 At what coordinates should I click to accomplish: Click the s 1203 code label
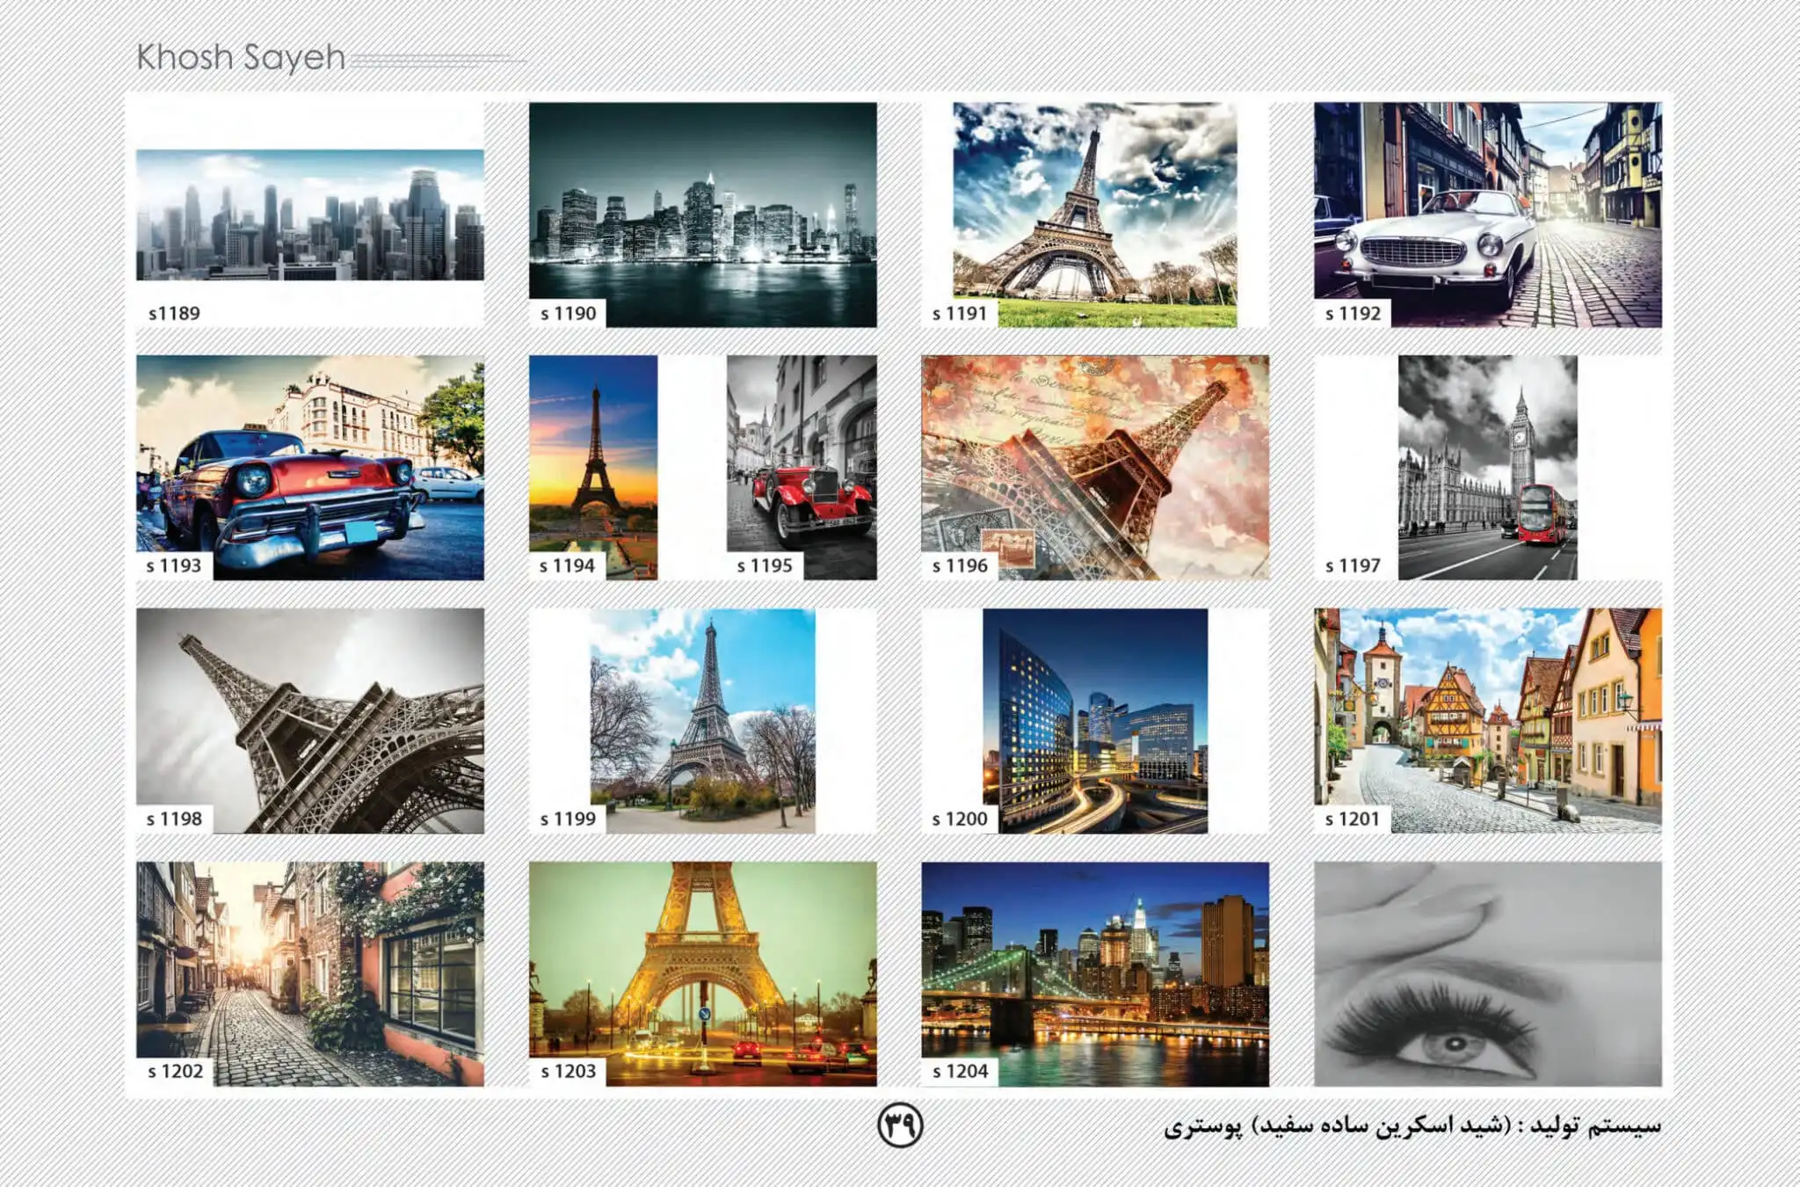coord(568,1071)
